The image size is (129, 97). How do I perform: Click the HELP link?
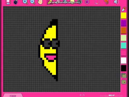pyautogui.click(x=112, y=95)
